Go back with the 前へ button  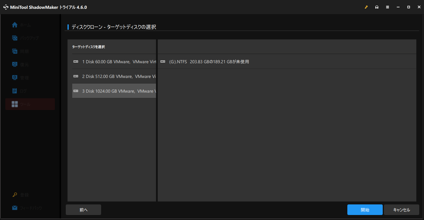[83, 210]
